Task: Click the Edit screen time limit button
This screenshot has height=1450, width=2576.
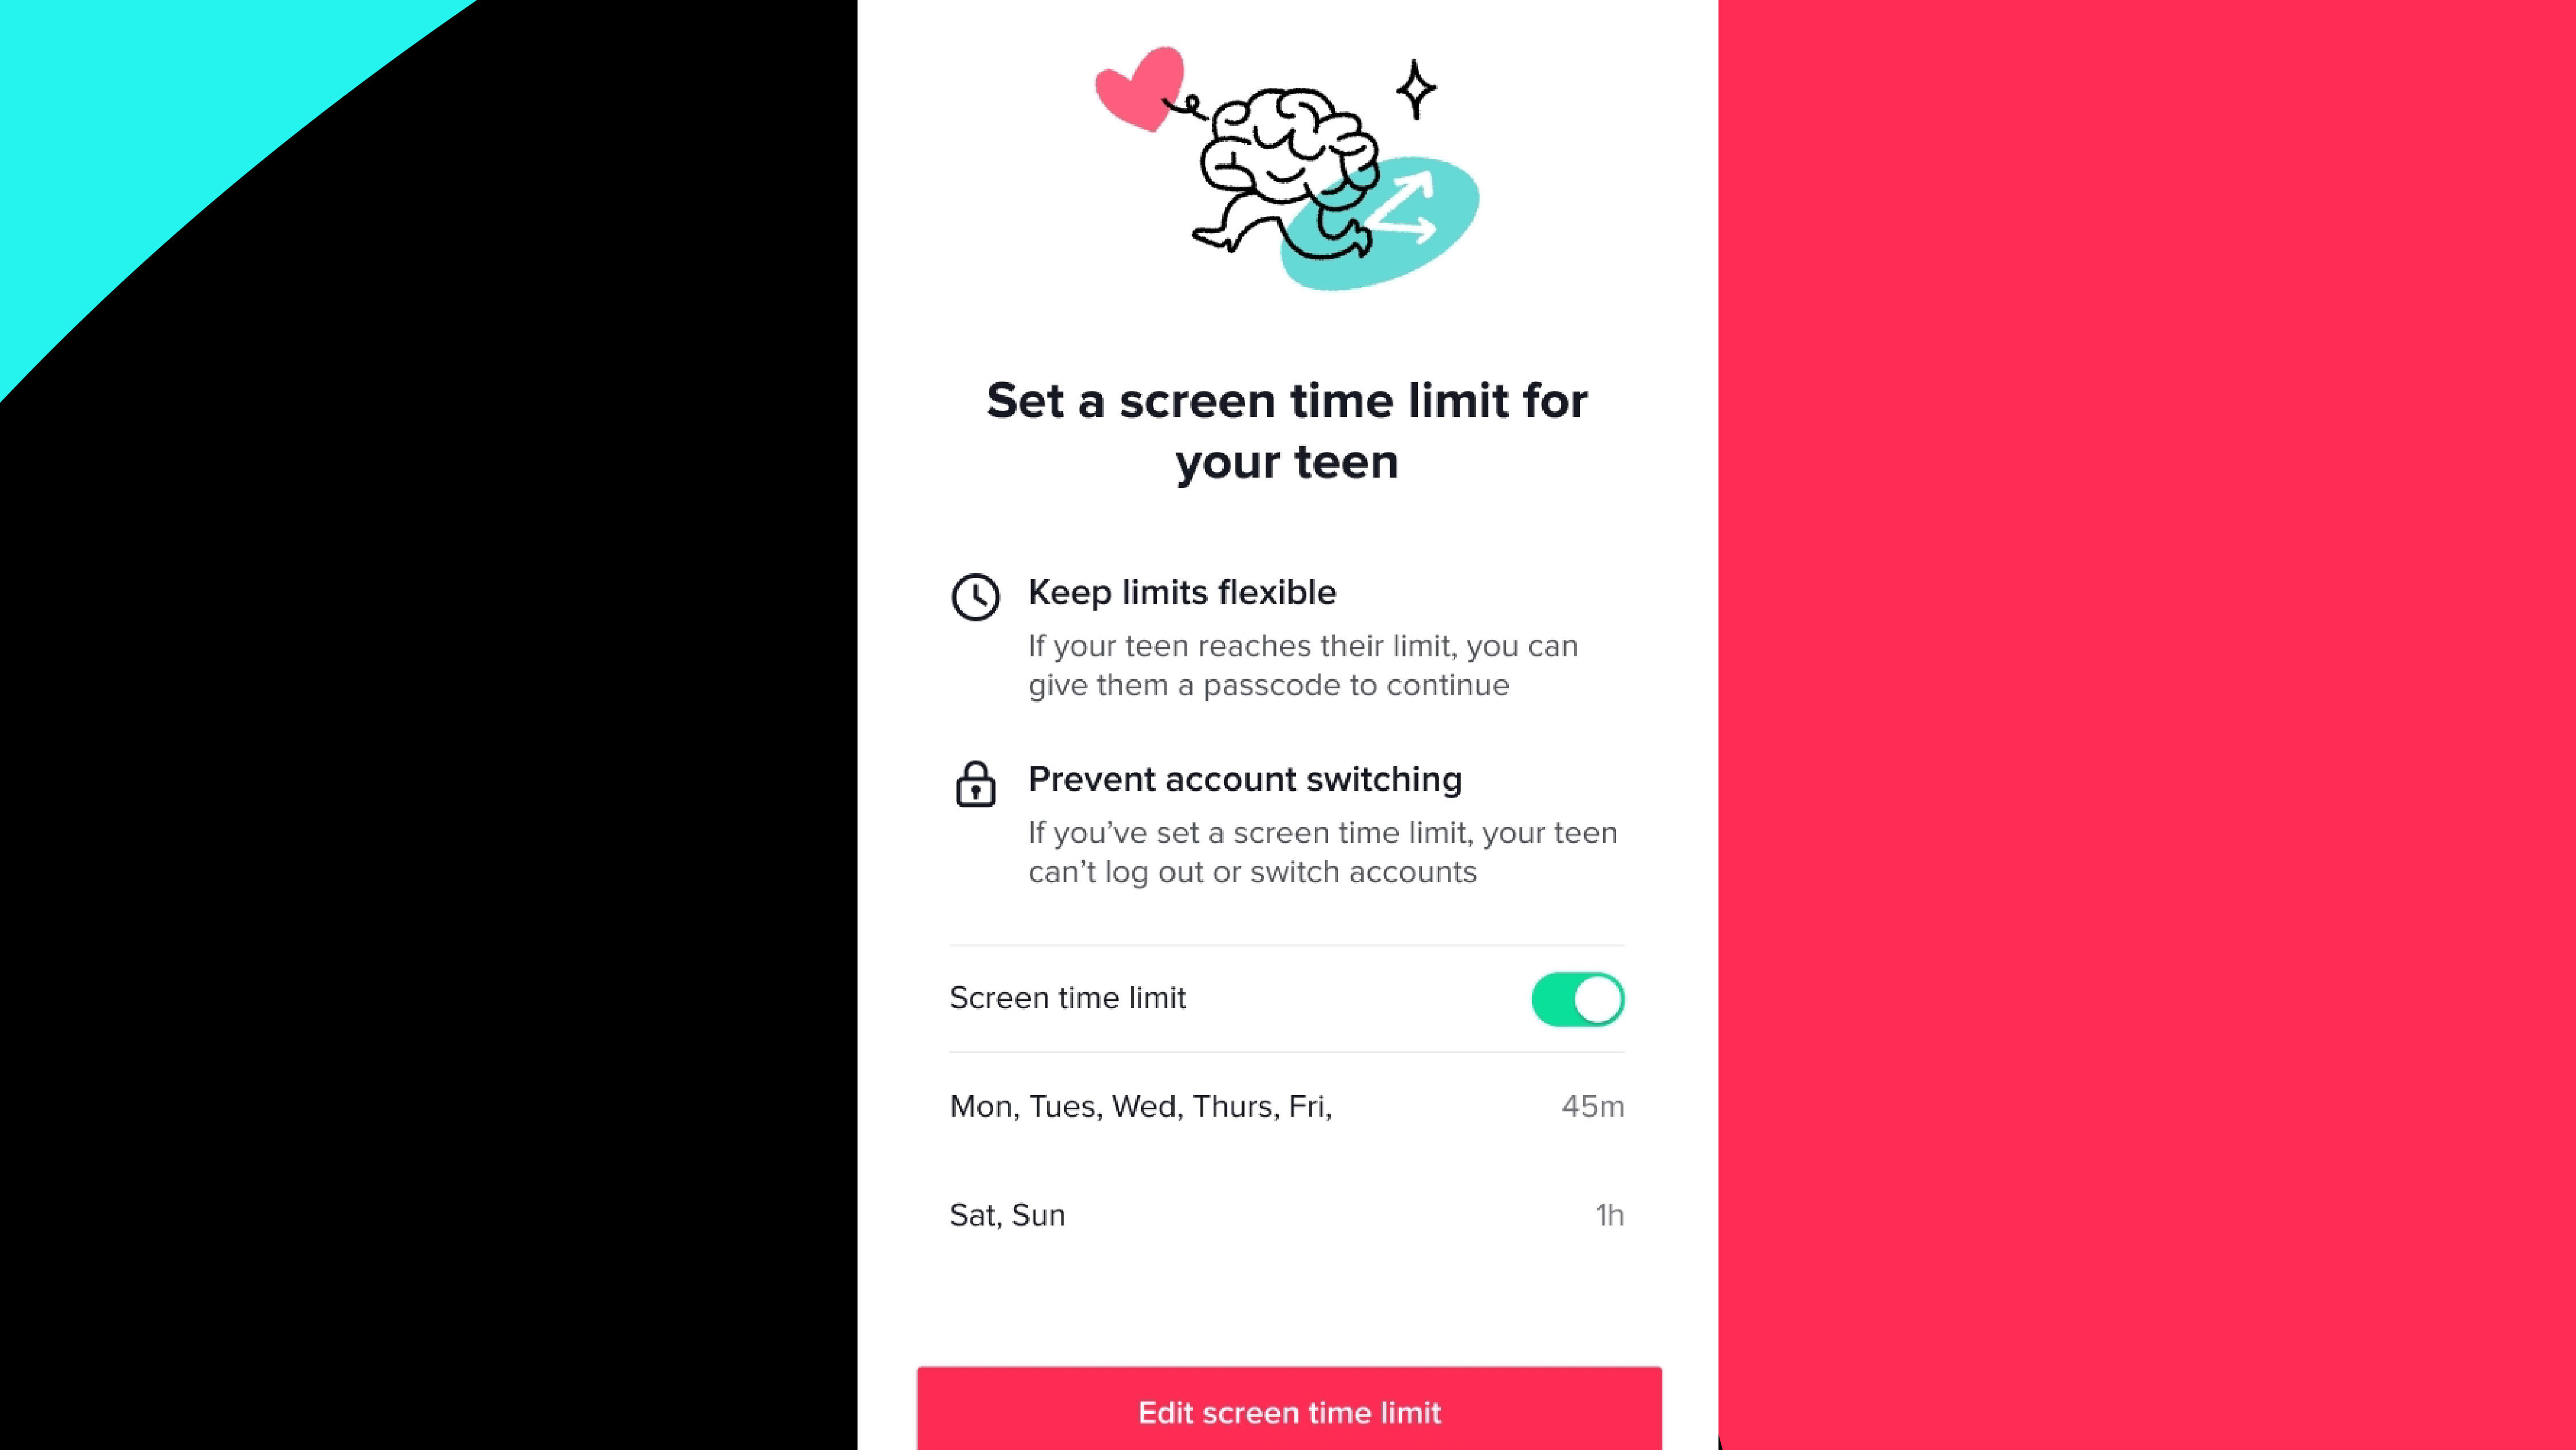Action: [1288, 1411]
